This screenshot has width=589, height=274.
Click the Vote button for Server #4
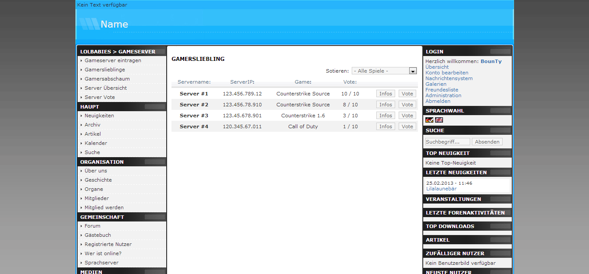click(x=407, y=126)
